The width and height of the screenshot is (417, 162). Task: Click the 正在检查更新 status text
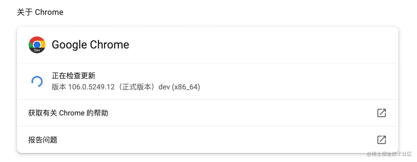(74, 75)
